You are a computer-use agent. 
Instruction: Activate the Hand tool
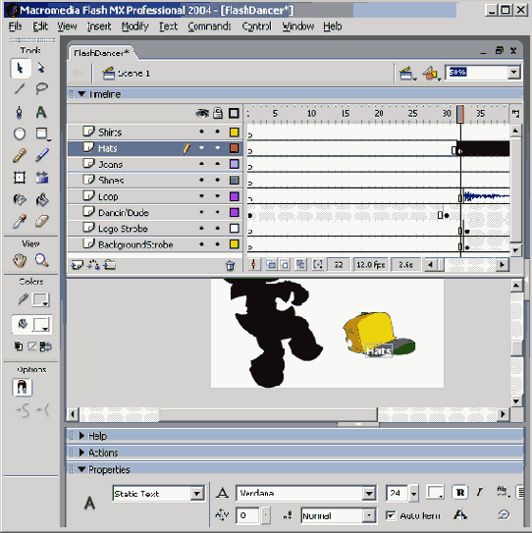pos(20,260)
